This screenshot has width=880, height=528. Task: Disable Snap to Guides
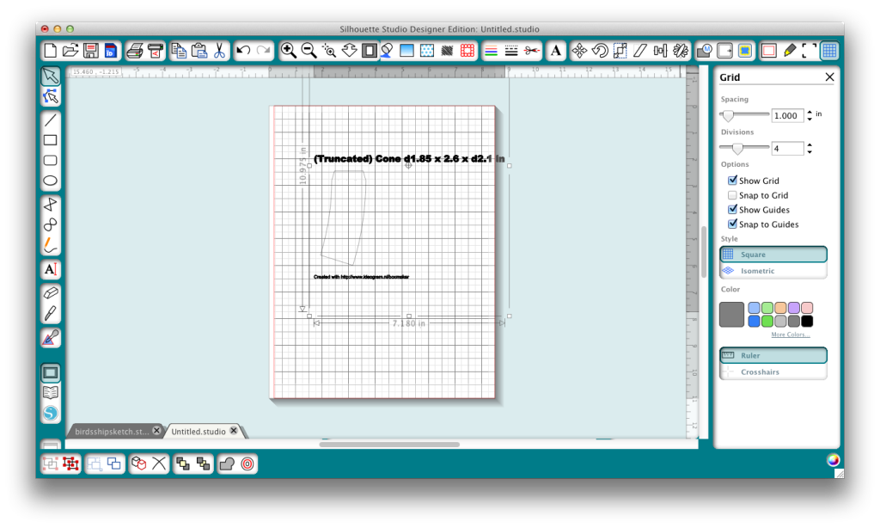pyautogui.click(x=733, y=224)
